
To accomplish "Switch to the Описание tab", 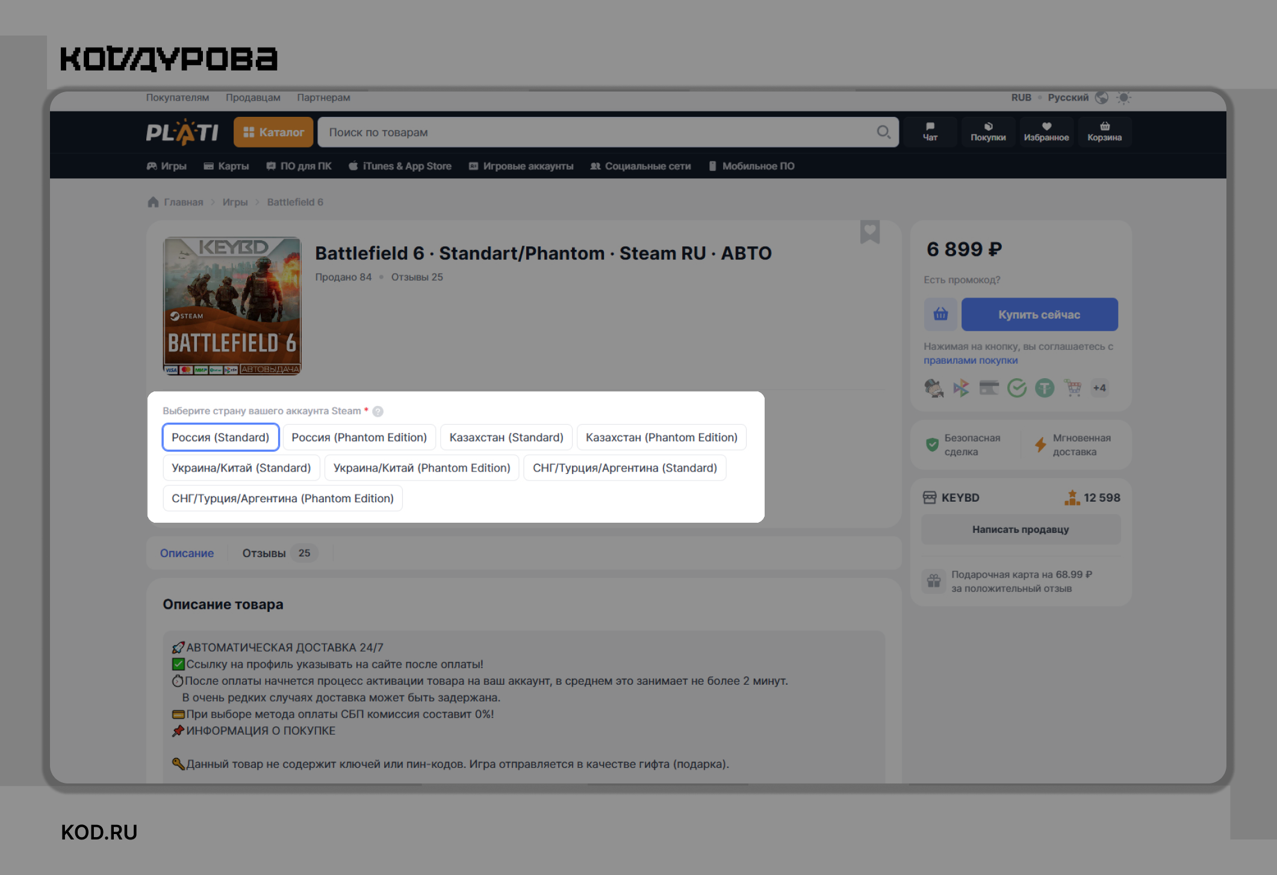I will tap(187, 553).
